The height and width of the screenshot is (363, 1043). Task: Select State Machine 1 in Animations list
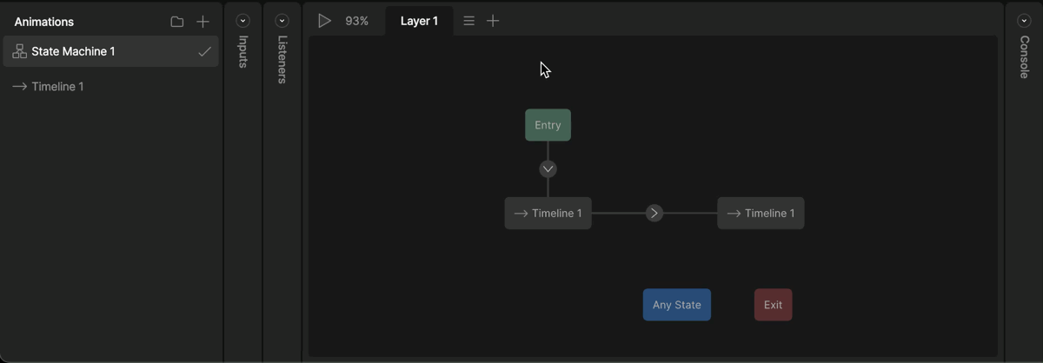tap(111, 51)
